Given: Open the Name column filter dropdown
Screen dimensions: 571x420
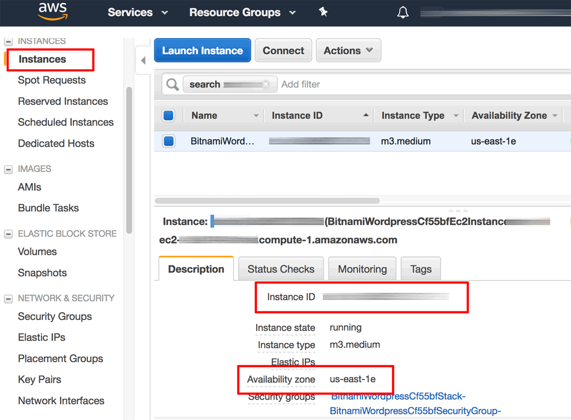Looking at the screenshot, I should 256,115.
